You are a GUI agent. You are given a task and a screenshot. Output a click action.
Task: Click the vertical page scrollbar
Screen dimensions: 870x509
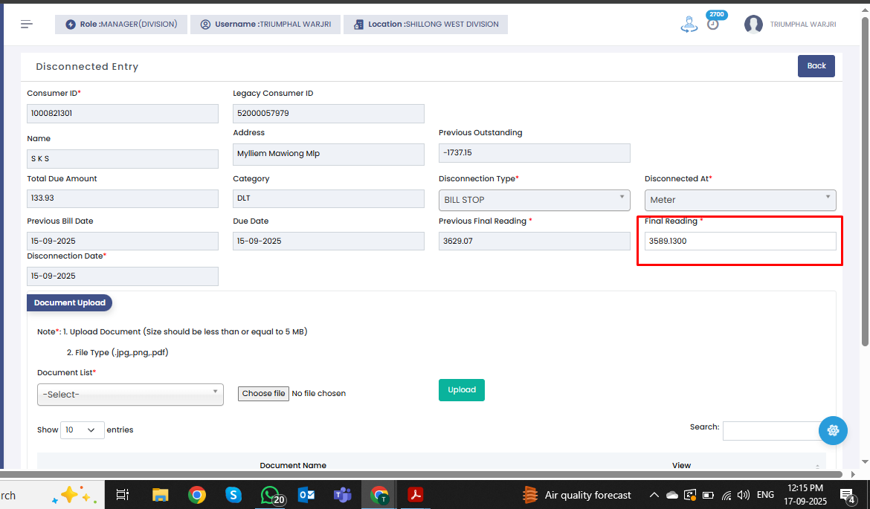pyautogui.click(x=865, y=183)
